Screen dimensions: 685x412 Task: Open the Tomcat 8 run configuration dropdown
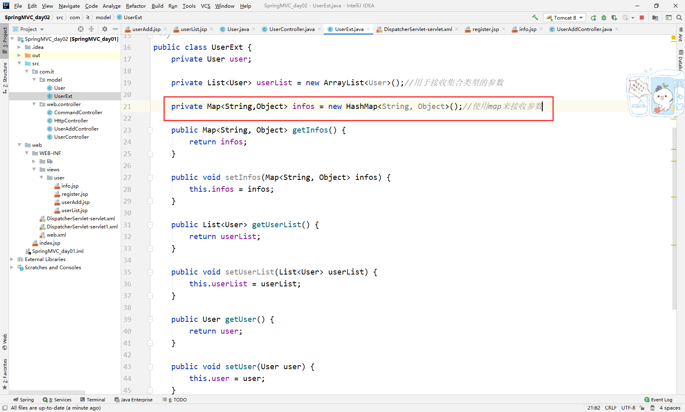(565, 18)
